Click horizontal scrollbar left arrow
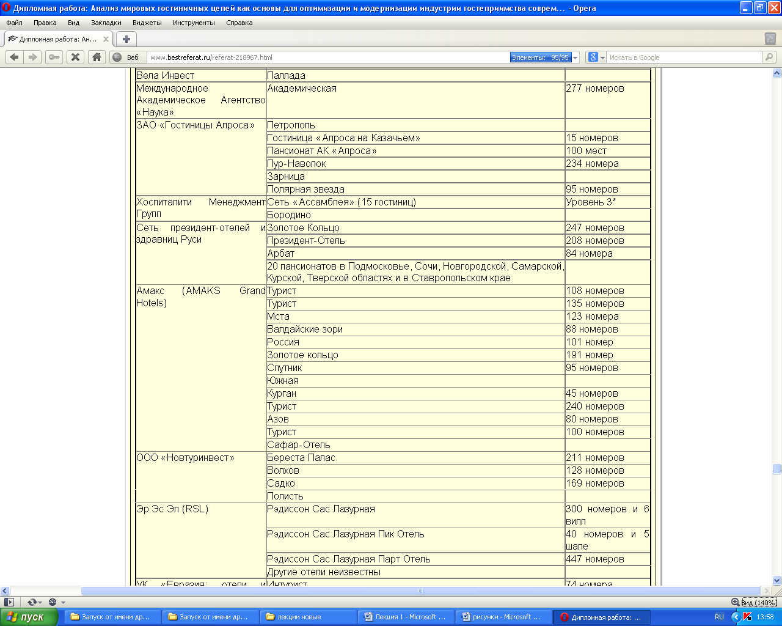The height and width of the screenshot is (626, 782). tap(5, 591)
